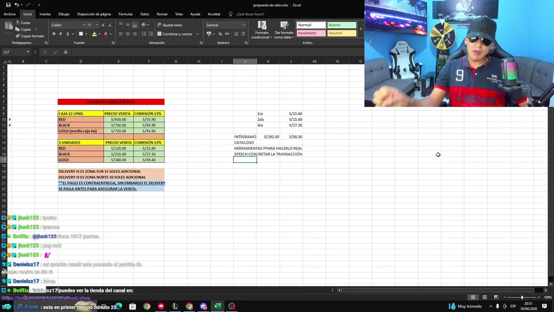Toggle italic (K) formatting
Viewport: 554px width, 312px height.
click(61, 34)
